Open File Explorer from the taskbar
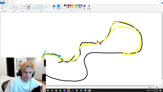Image resolution: width=163 pixels, height=92 pixels. 48,90
